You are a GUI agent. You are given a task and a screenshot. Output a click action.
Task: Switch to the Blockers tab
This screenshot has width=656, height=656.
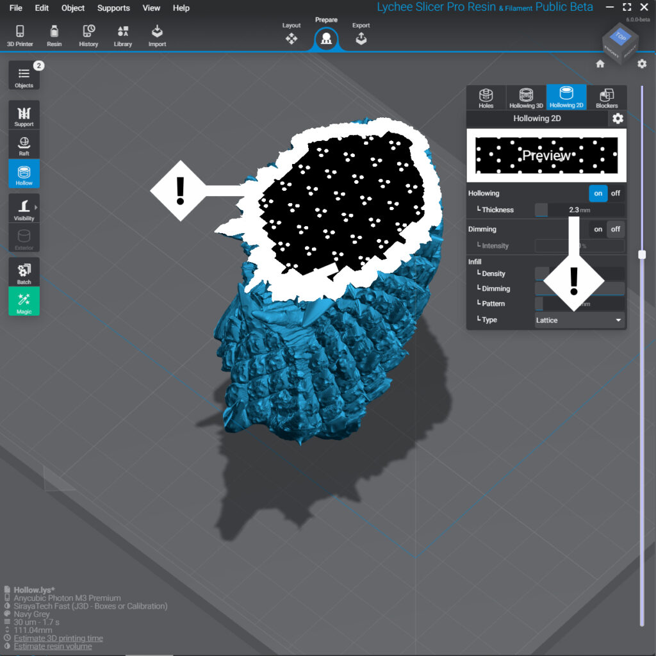[x=607, y=97]
